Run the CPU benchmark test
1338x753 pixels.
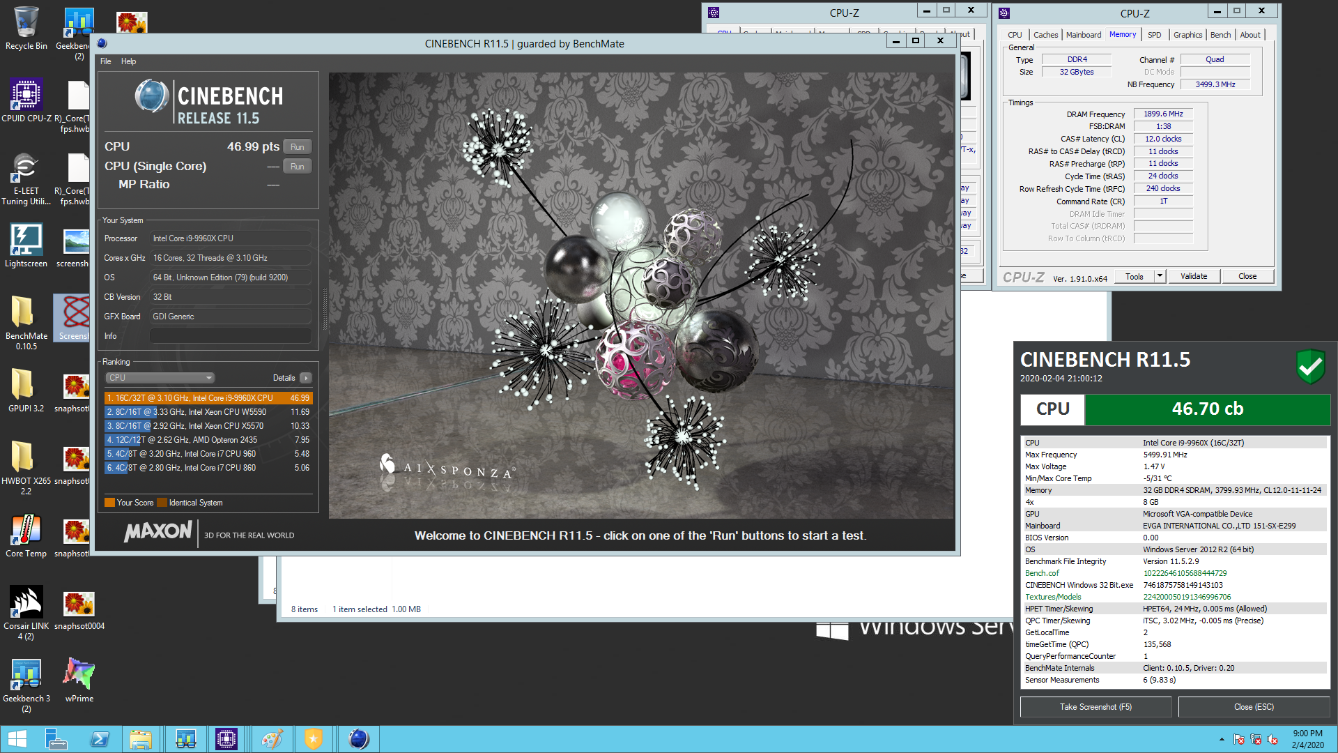(x=298, y=147)
